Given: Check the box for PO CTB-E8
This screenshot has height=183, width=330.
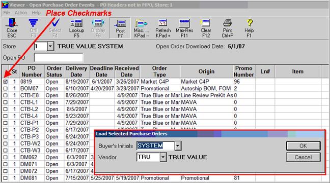Looking at the screenshot, I should coord(5,95).
